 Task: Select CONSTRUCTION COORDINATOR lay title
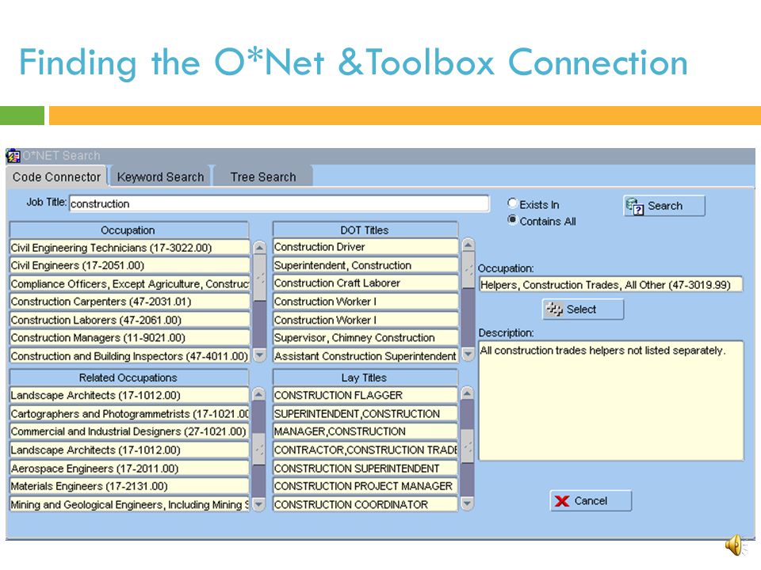pos(365,504)
